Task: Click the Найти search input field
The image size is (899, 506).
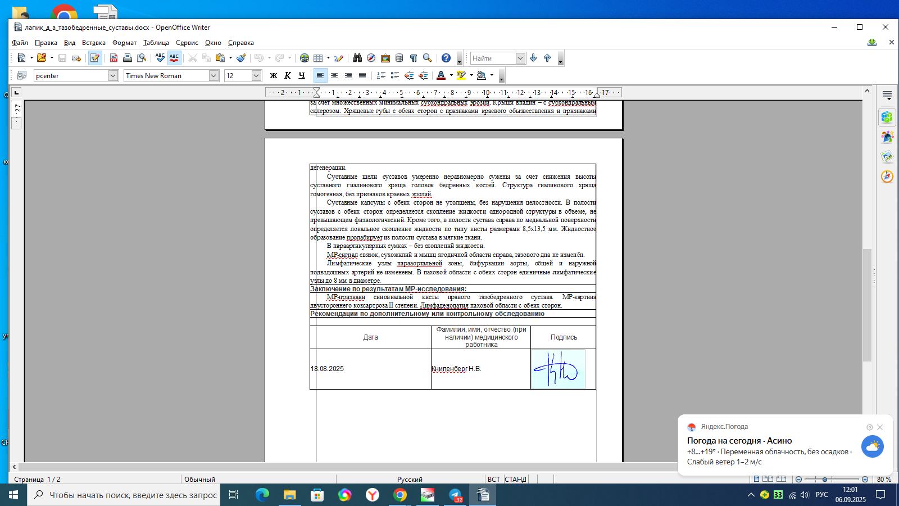Action: (x=492, y=58)
